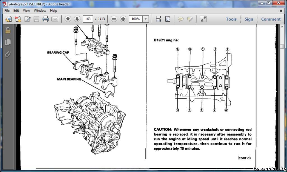Open the security lock panel icon
Screen dimensions: 287x172
[8, 30]
